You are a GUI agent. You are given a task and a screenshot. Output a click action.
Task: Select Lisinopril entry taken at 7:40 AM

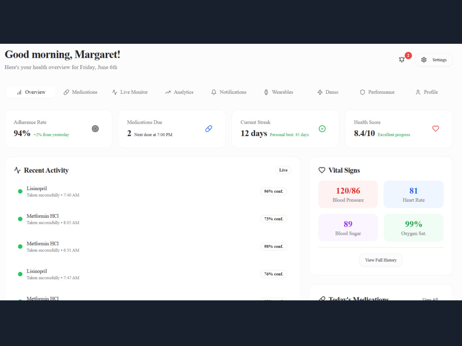(152, 191)
